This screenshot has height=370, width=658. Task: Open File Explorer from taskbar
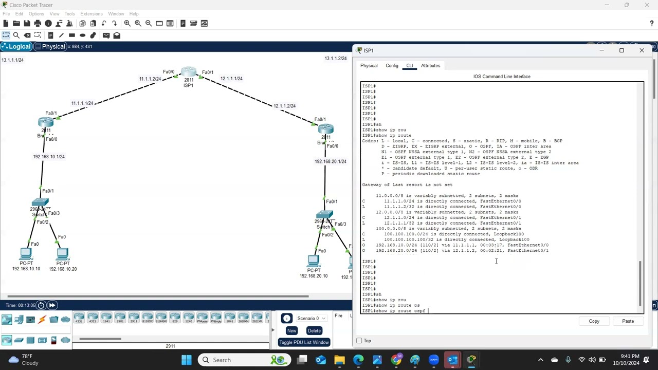tap(339, 360)
